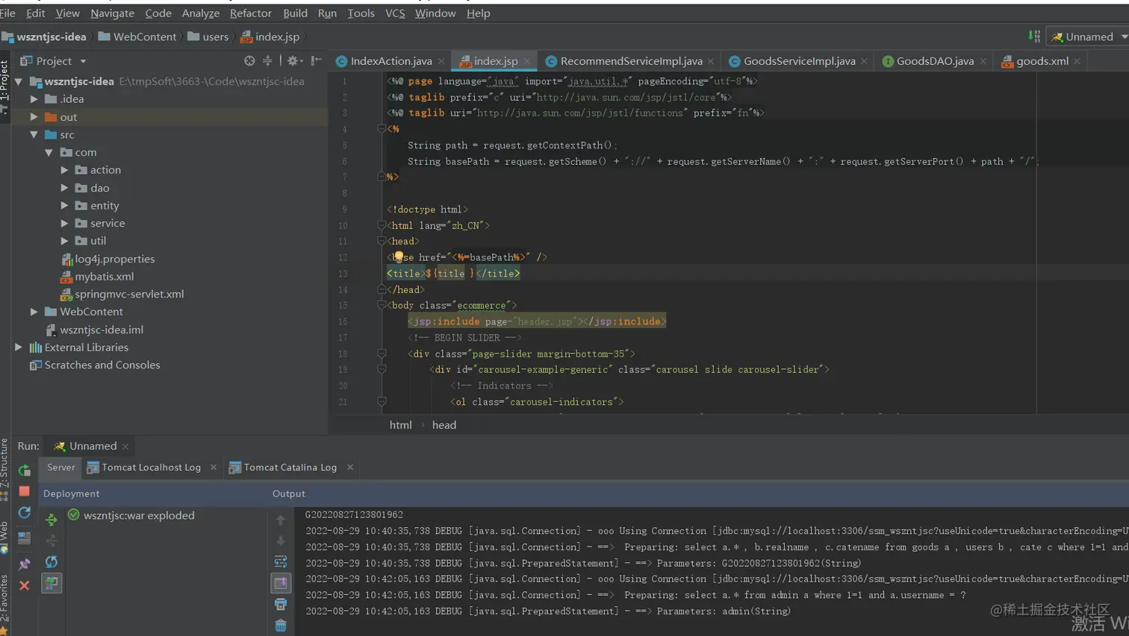Image resolution: width=1129 pixels, height=636 pixels.
Task: Select mybatis.xml in project tree
Action: click(104, 277)
